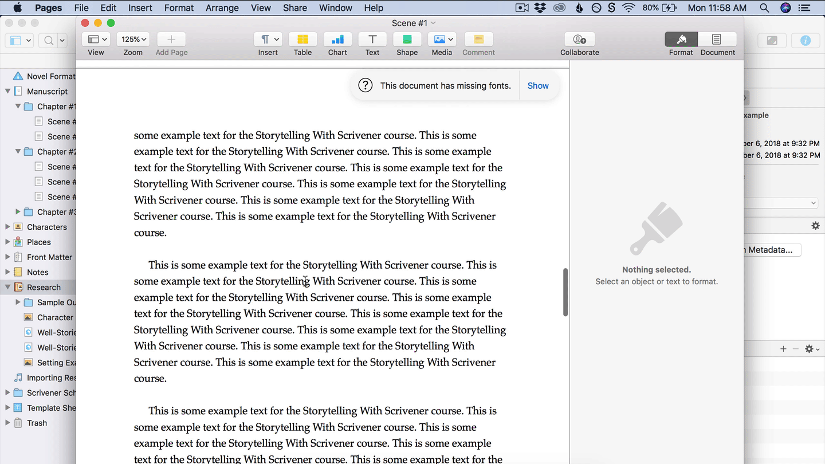Expand the Front Matter folder in Scrivener
Screen dimensions: 825x464
click(x=8, y=257)
